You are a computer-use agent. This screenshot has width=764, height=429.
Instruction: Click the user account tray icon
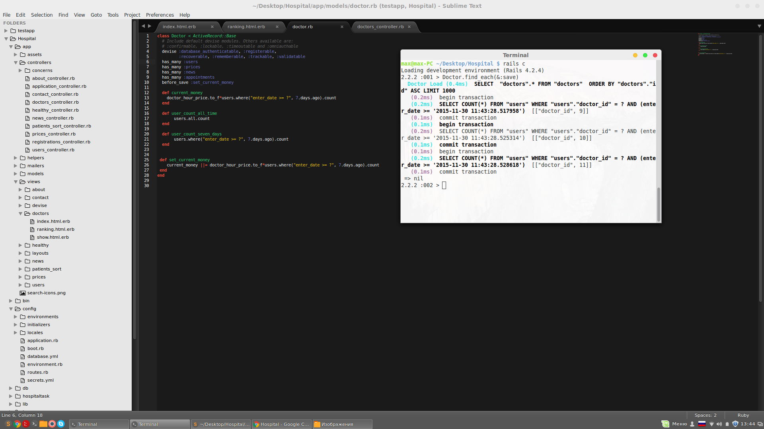(692, 424)
